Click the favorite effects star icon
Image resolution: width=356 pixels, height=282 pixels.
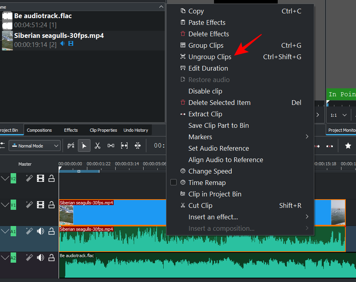[348, 146]
